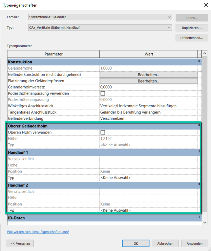The height and width of the screenshot is (251, 211).
Task: Enable Podesthöhenanpassung verwenden checkbox
Action: 102,94
